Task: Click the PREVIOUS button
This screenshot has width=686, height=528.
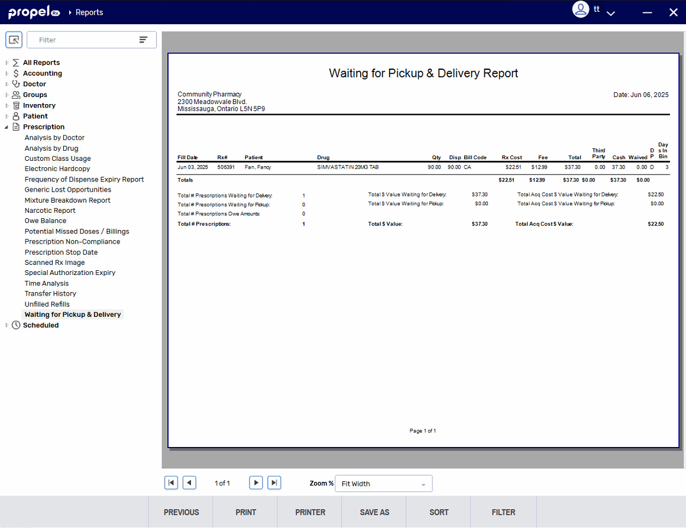Action: 181,512
